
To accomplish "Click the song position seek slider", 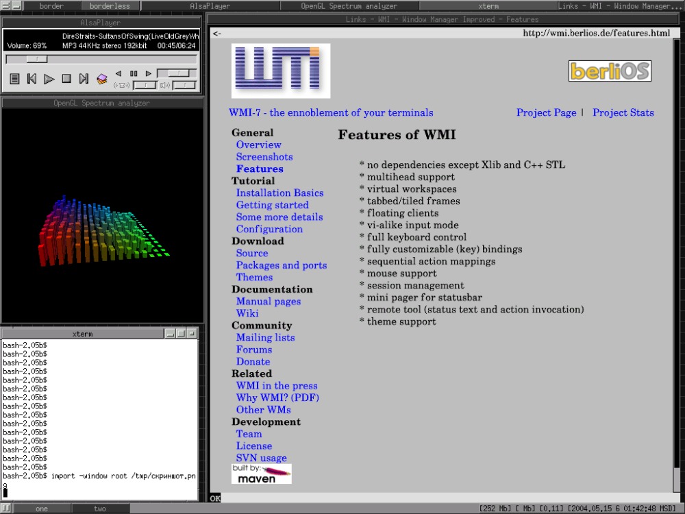I will pyautogui.click(x=101, y=59).
